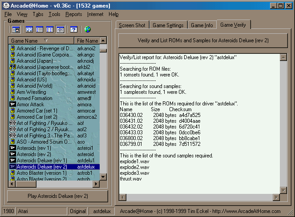295x217 pixels.
Task: Open the help icon in toolbar
Action: point(73,29)
